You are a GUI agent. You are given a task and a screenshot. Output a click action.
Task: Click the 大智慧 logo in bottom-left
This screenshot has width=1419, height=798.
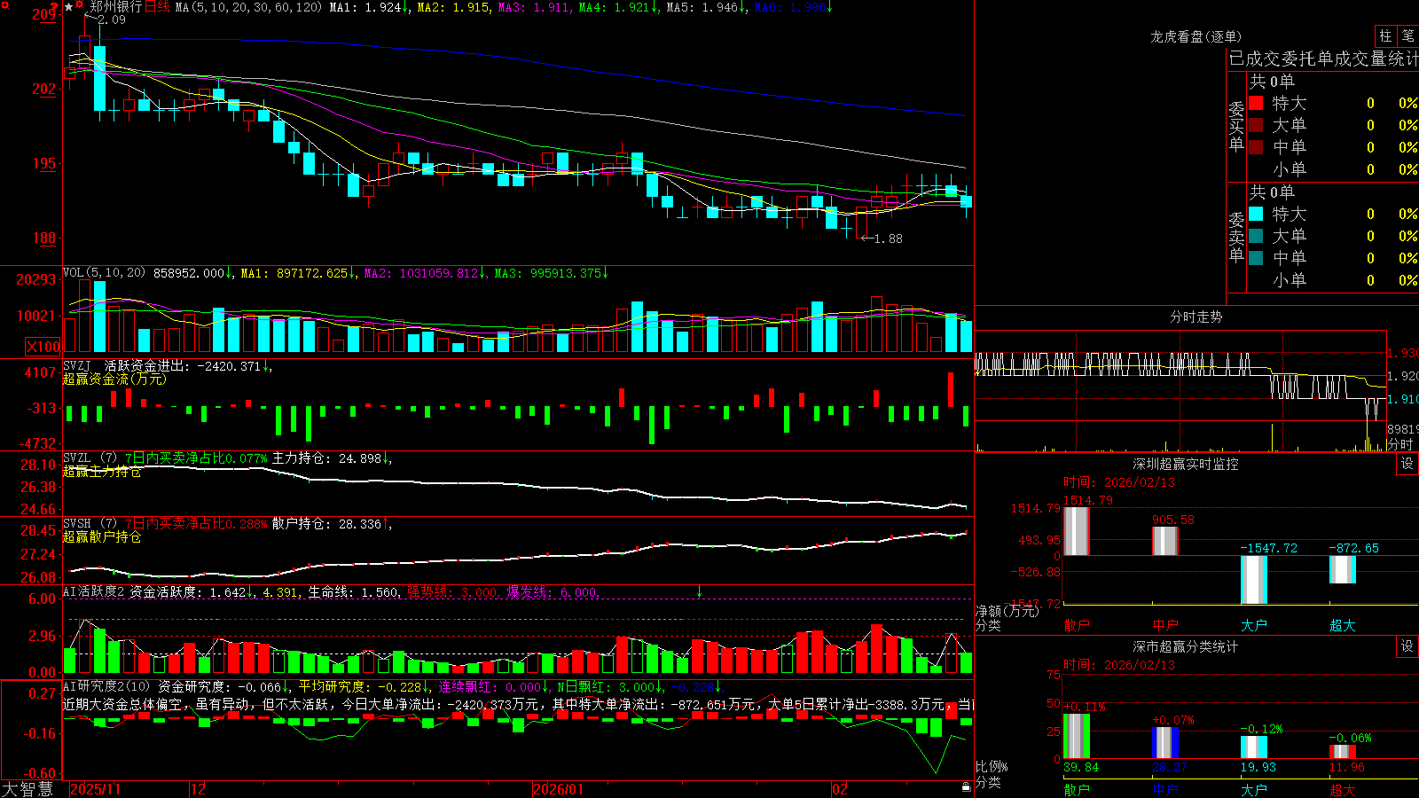[27, 789]
